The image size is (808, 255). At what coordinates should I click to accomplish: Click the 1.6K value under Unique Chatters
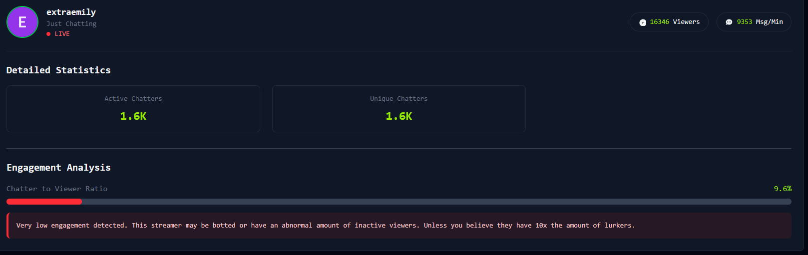[399, 116]
